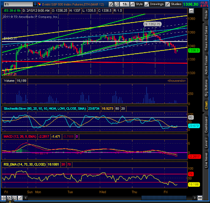The height and width of the screenshot is (203, 210).
Task: Open the chart tools wrench icon
Action: [x=111, y=4]
